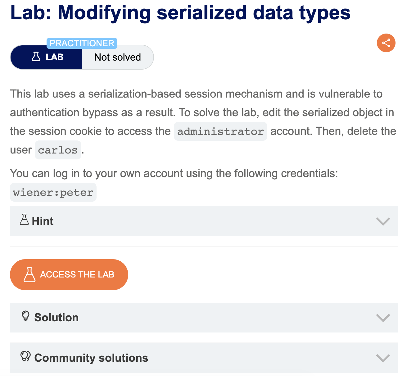Click the orange share icon
Screen dimensions: 416x376
click(x=386, y=43)
